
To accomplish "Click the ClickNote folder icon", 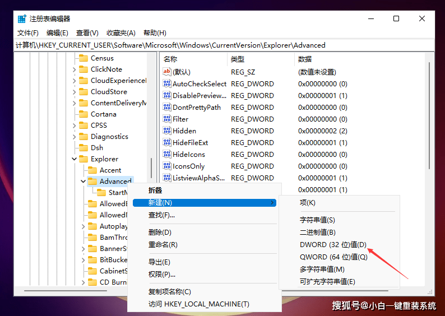I will [x=83, y=69].
